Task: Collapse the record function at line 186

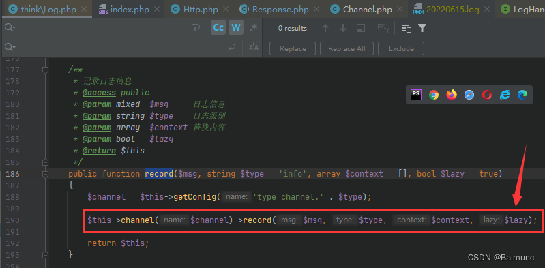Action: pos(45,174)
